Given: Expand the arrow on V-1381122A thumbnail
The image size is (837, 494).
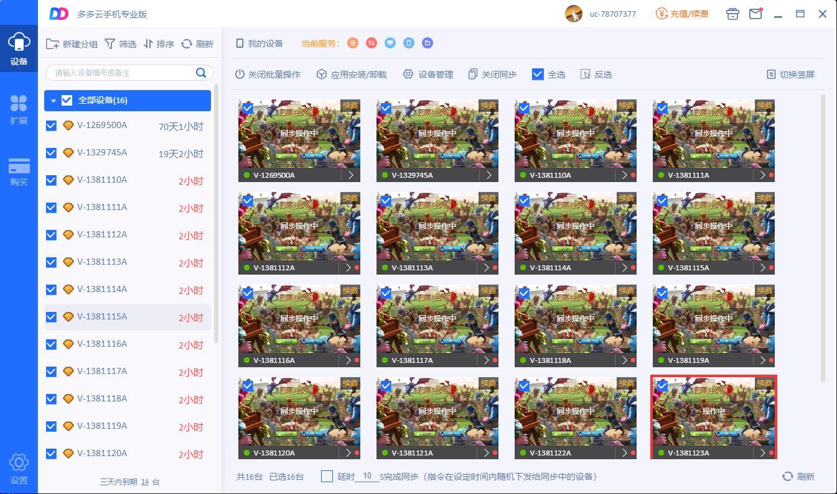Looking at the screenshot, I should click(x=624, y=453).
